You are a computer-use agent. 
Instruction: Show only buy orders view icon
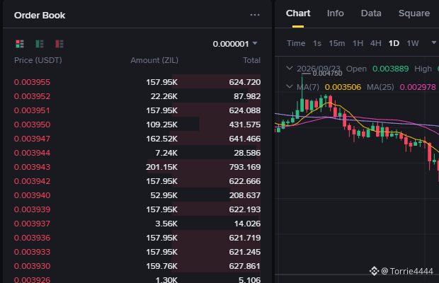(x=40, y=44)
